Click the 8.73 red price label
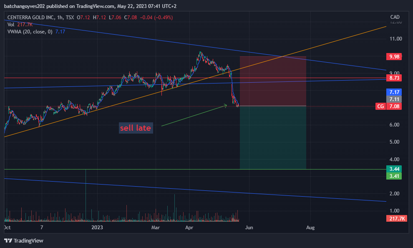This screenshot has width=413, height=248. [394, 78]
